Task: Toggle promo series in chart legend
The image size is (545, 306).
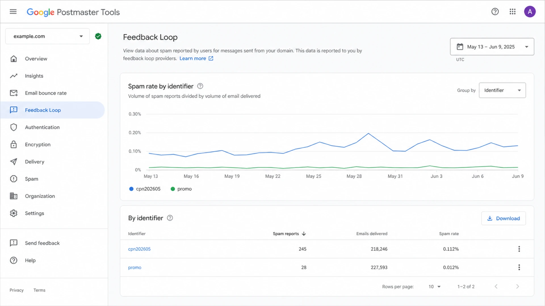Action: [x=181, y=189]
